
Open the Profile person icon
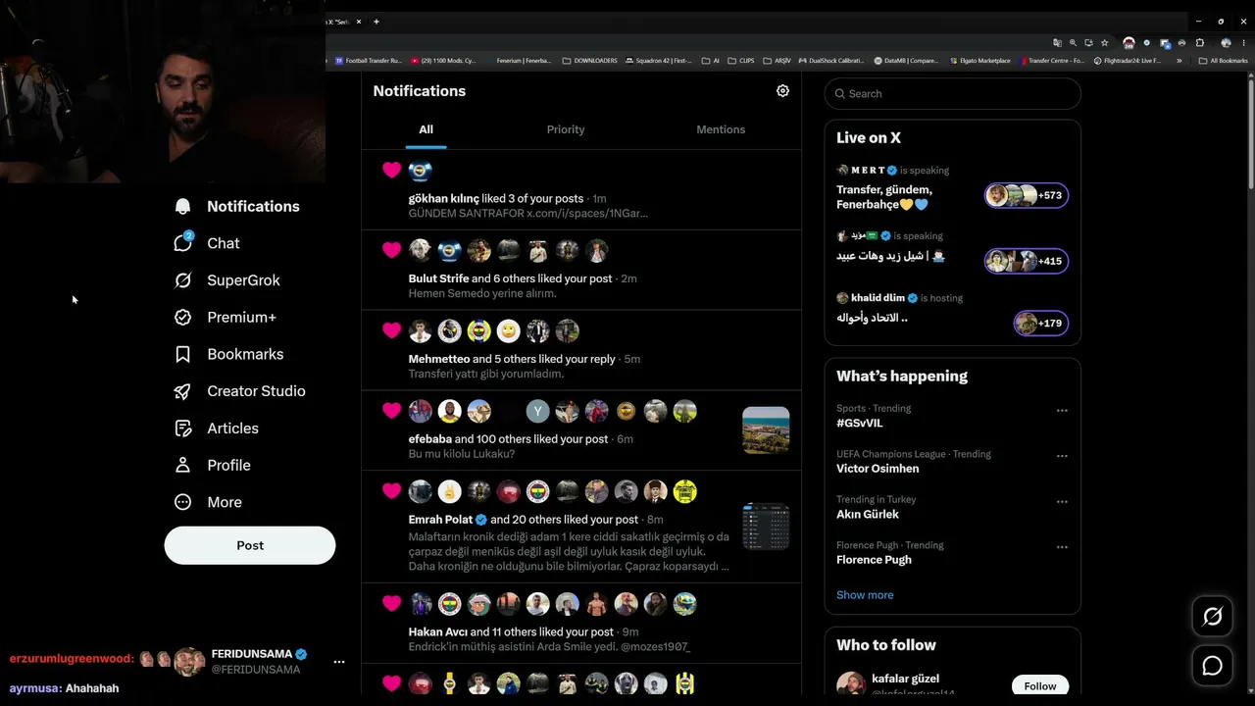pos(182,465)
